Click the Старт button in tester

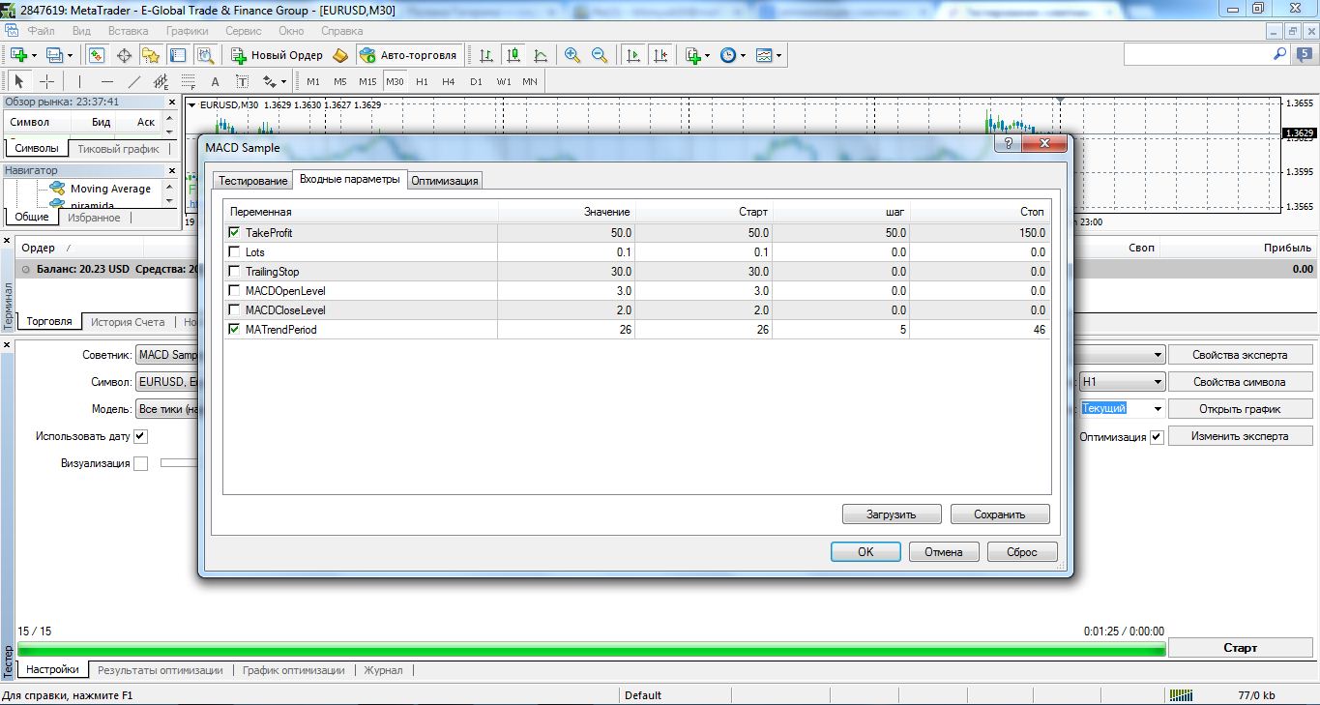[x=1241, y=648]
